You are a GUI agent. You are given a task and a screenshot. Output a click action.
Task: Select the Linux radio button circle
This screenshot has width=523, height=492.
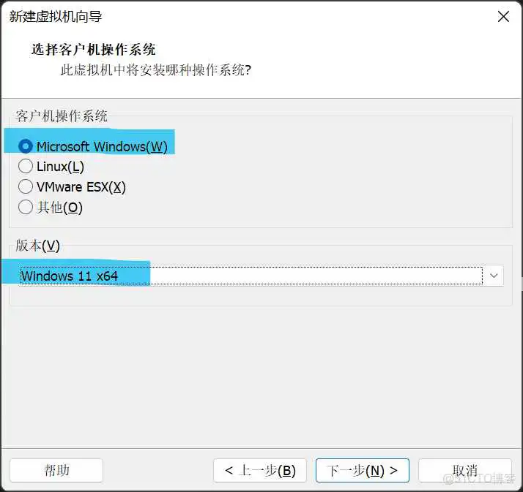tap(26, 167)
